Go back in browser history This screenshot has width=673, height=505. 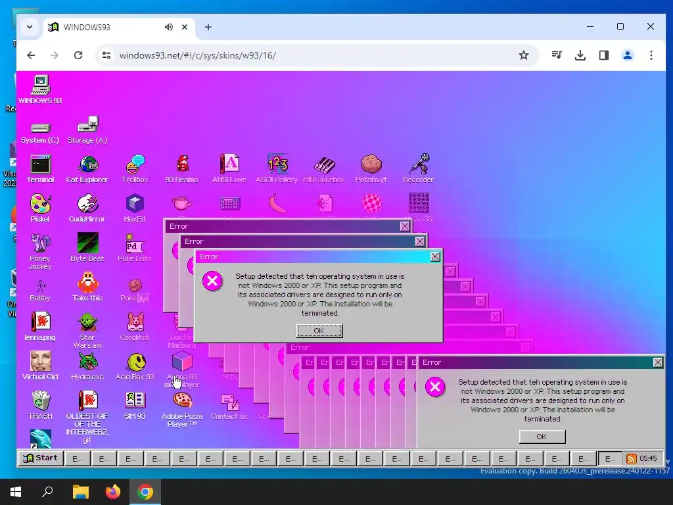[x=31, y=55]
